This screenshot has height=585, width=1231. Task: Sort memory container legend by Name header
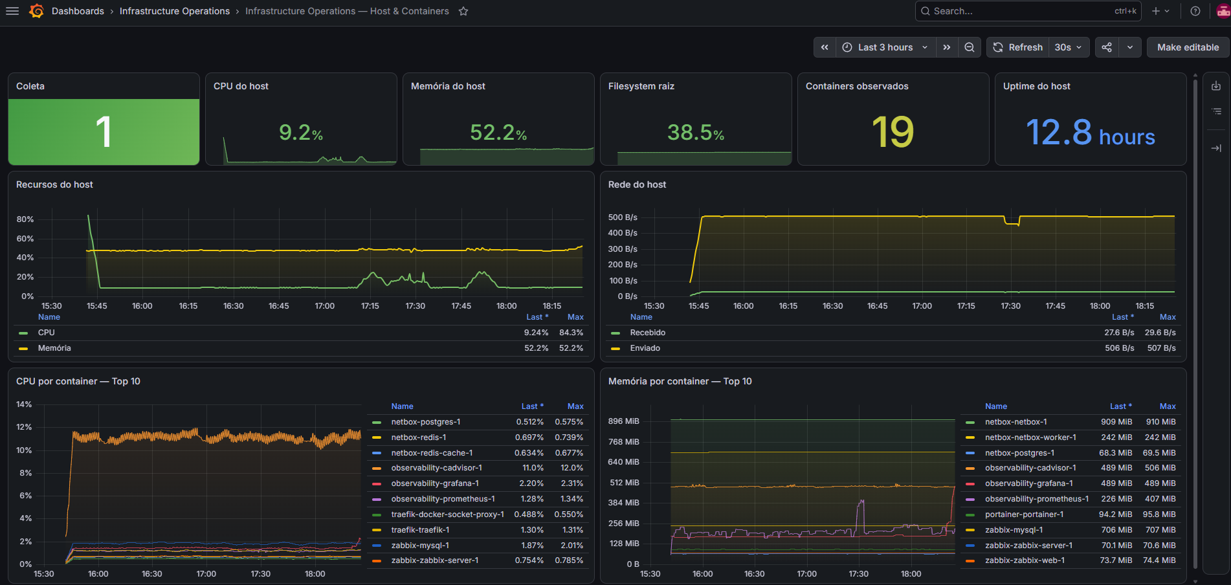point(996,406)
